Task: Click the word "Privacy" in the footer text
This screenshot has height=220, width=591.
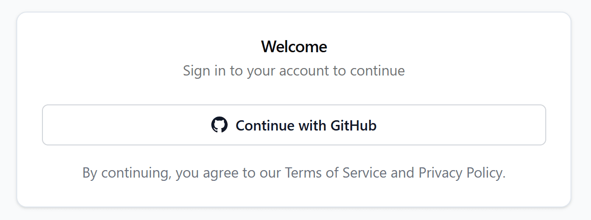Action: pos(440,173)
